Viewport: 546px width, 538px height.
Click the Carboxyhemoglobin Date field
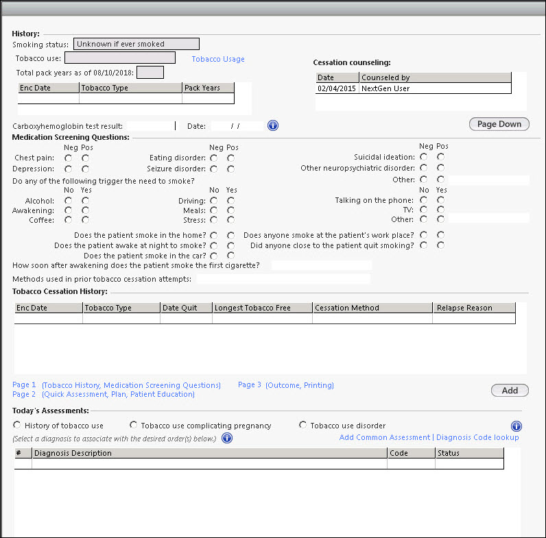[237, 126]
